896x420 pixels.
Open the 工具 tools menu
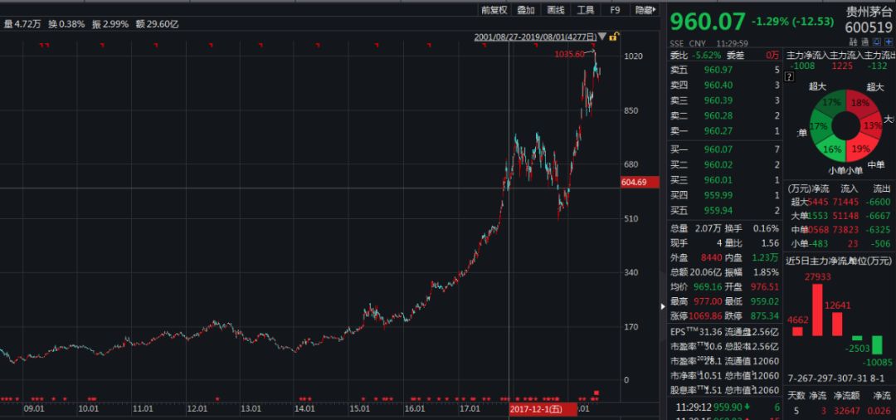[x=586, y=10]
